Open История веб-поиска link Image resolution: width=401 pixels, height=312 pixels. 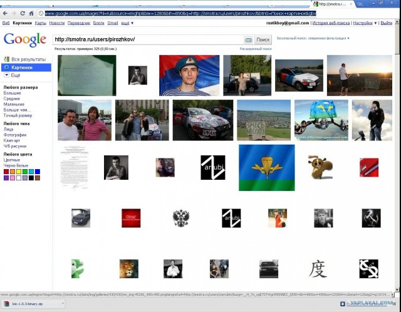(x=331, y=23)
